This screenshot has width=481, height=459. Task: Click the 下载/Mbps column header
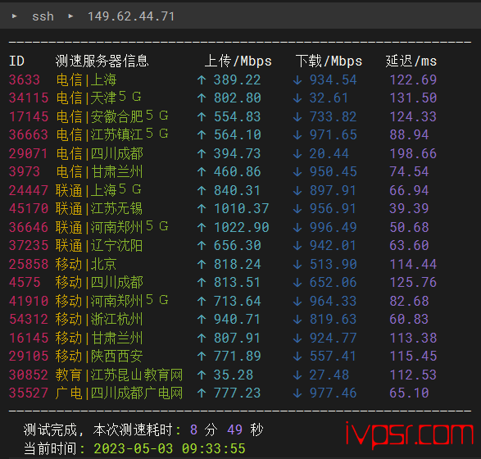click(x=329, y=61)
